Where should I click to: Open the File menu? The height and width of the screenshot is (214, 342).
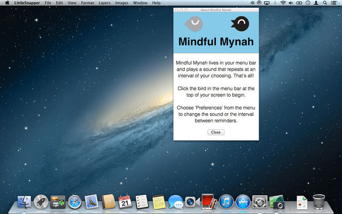click(x=48, y=3)
